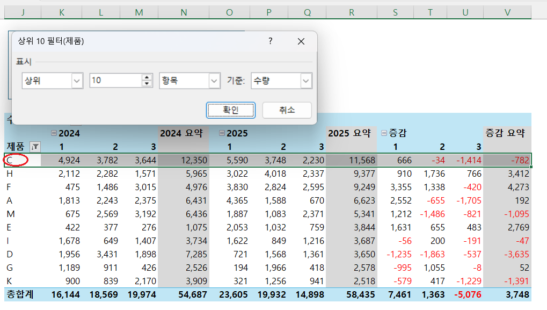Select product cell H
Image resolution: width=547 pixels, height=310 pixels.
point(23,174)
